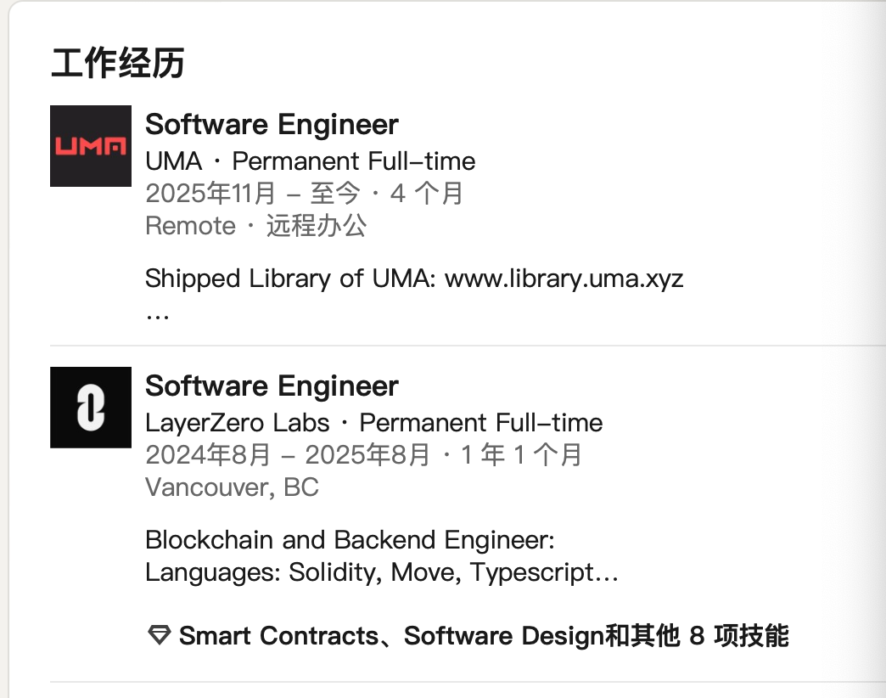This screenshot has height=698, width=886.
Task: Click LayerZero Labs · Permanent Full-time line
Action: (x=373, y=423)
